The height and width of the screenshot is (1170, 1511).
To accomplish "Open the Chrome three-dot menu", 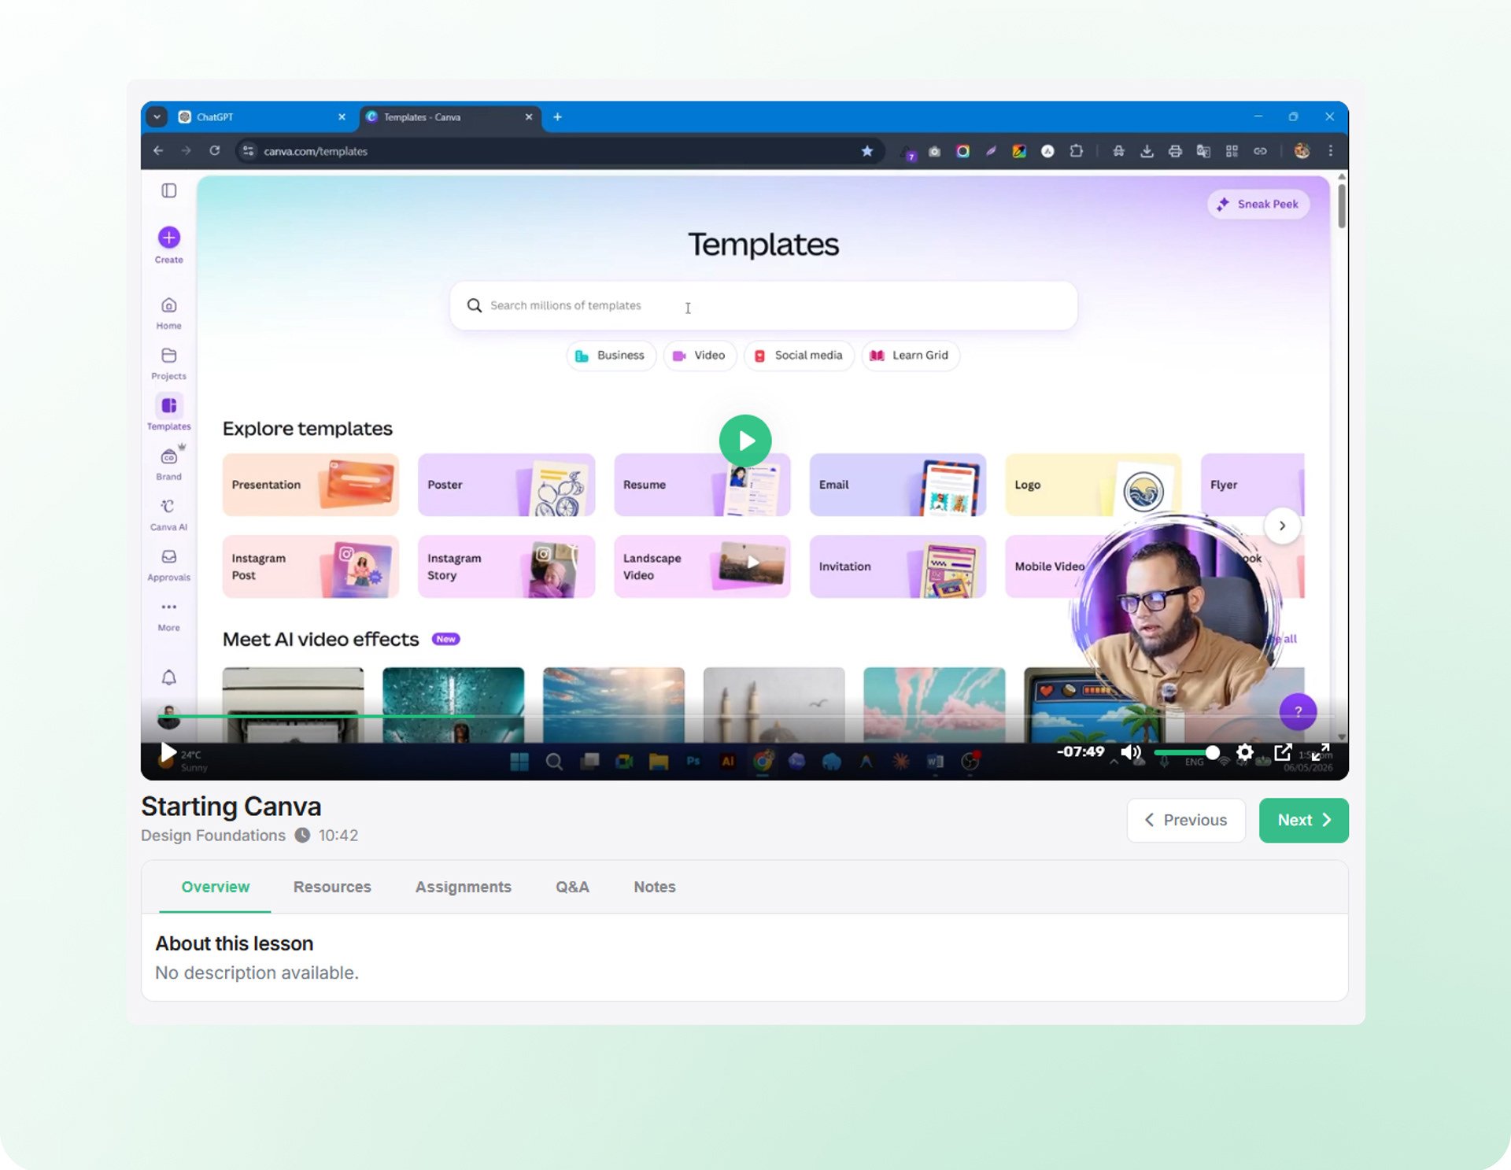I will coord(1330,151).
